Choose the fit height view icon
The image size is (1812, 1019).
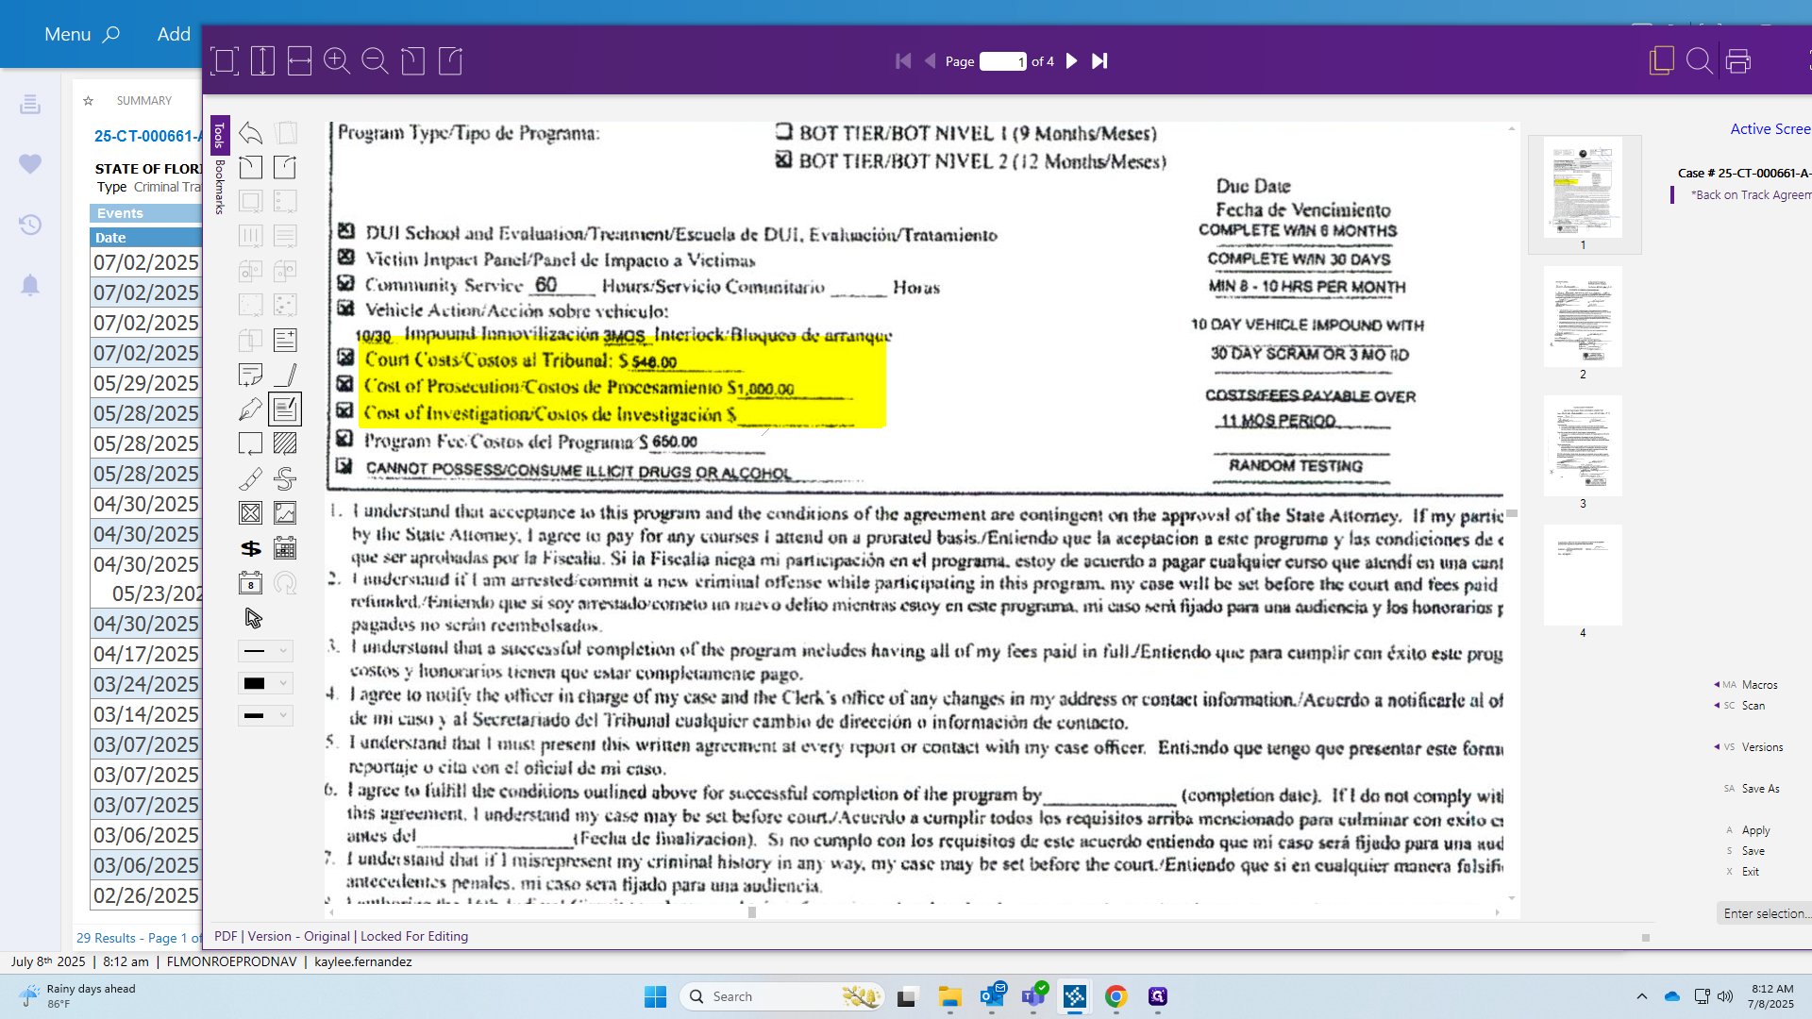(262, 61)
